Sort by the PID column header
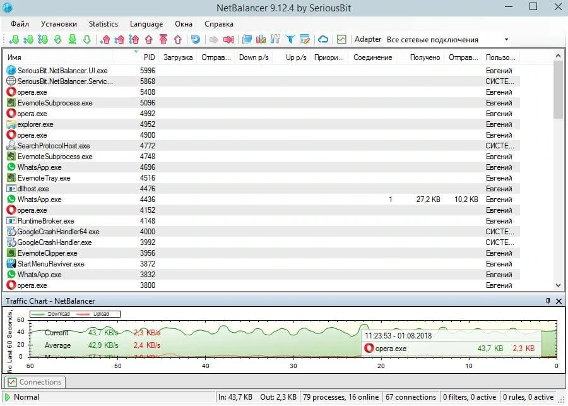 [x=136, y=57]
